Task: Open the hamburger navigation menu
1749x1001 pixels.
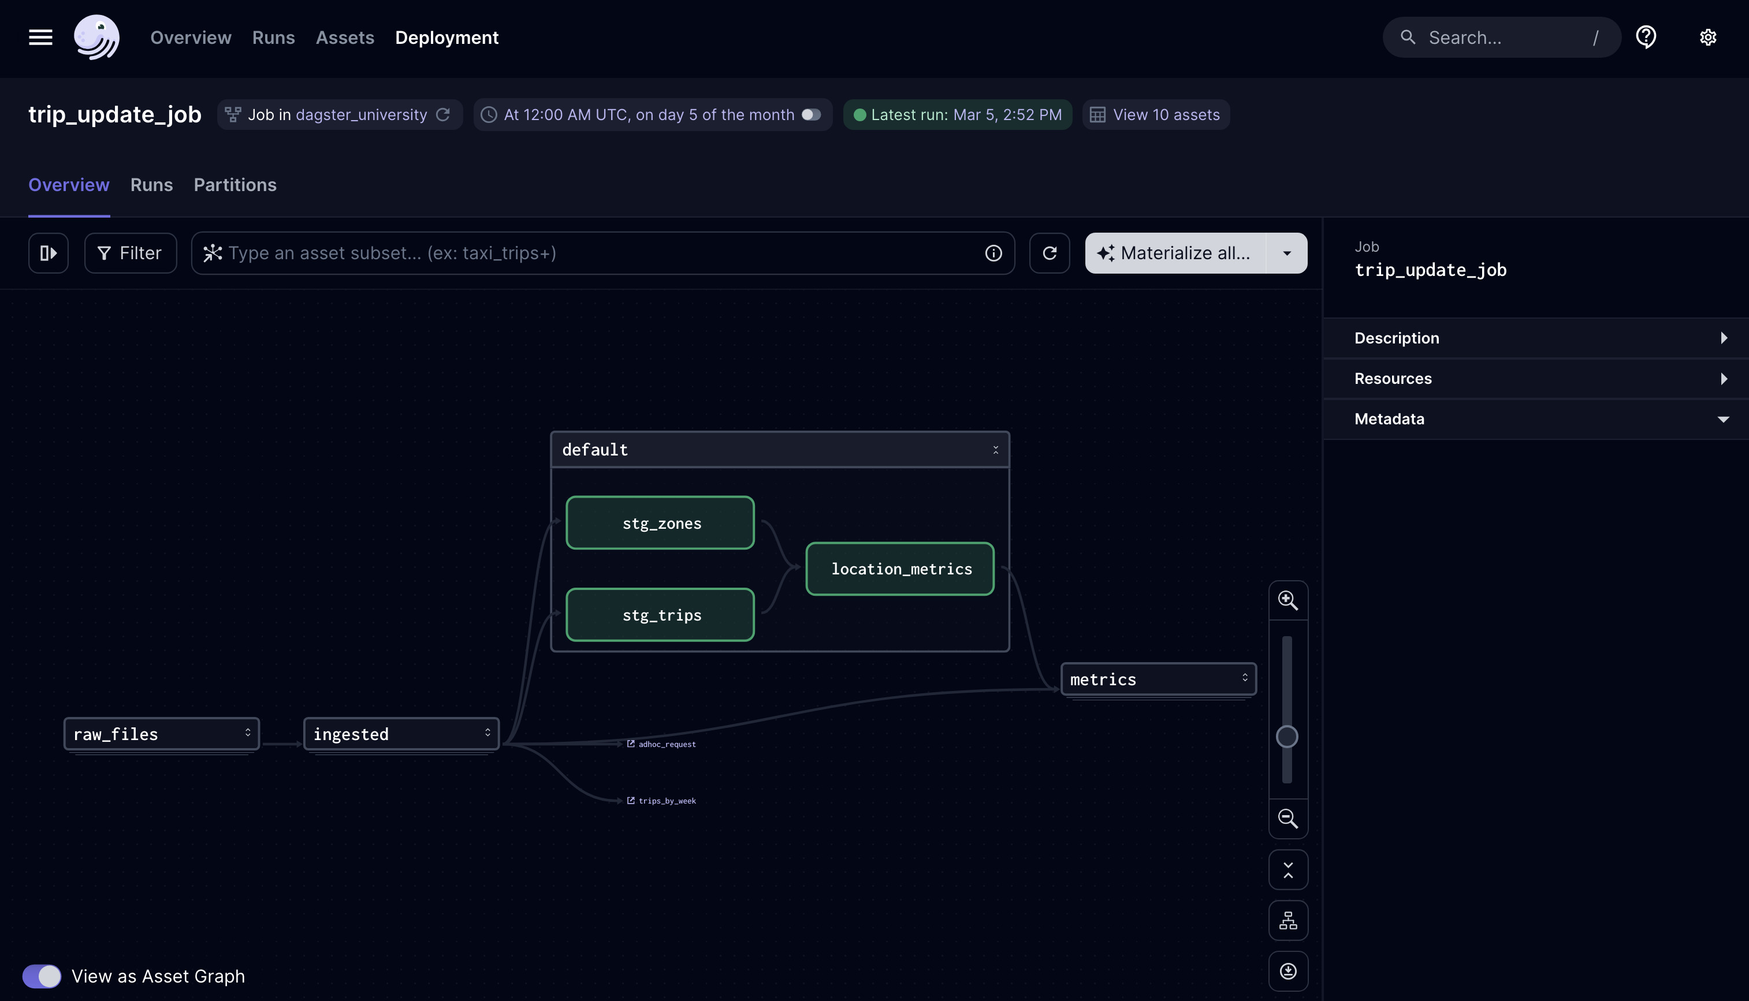Action: tap(40, 37)
